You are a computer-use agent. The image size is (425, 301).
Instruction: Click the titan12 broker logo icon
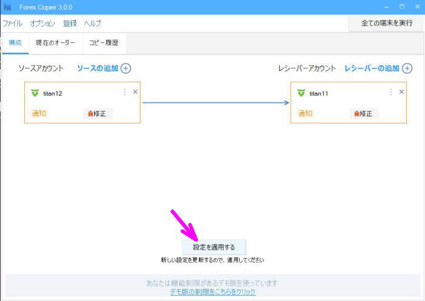pyautogui.click(x=35, y=93)
